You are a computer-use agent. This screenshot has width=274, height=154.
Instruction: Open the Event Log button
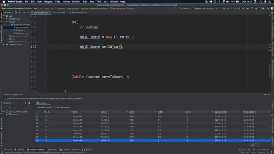244,150
